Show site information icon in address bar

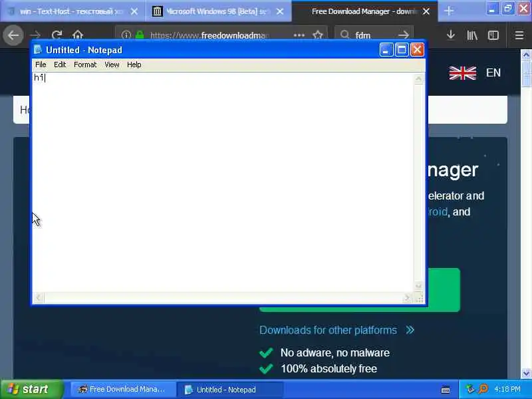pyautogui.click(x=126, y=35)
